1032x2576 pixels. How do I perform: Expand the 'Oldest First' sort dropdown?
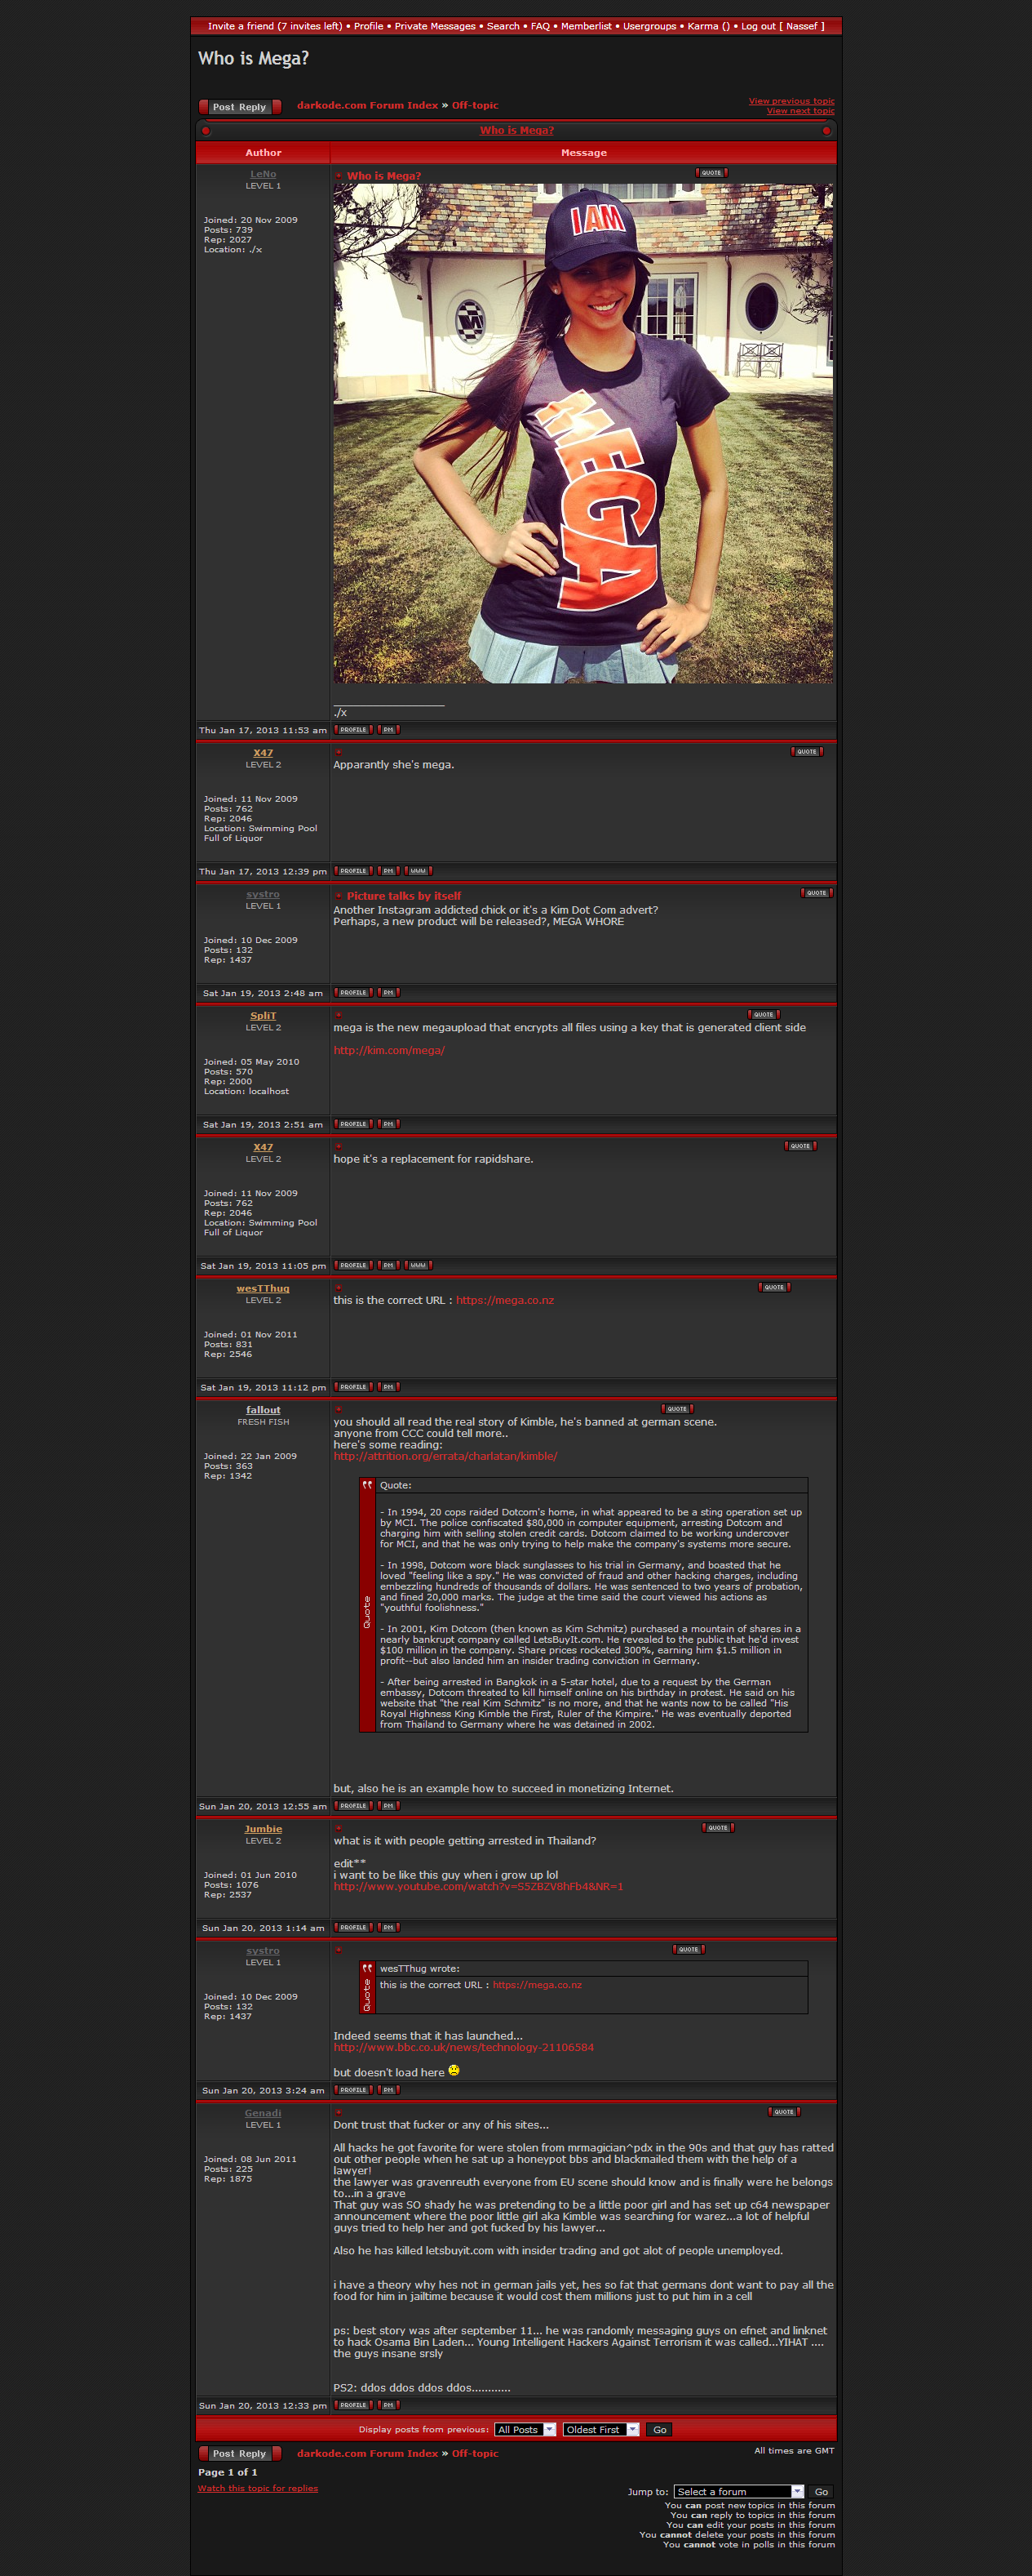pos(600,2429)
